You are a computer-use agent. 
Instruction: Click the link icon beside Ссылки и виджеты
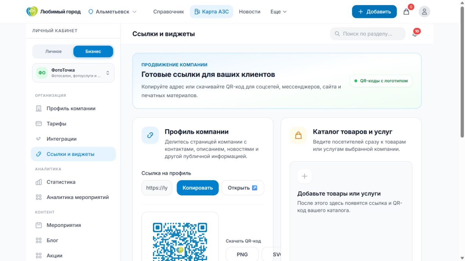[39, 154]
